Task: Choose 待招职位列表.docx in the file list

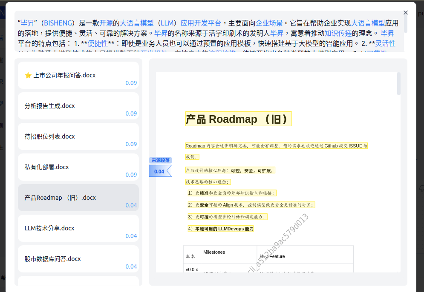Action: pyautogui.click(x=78, y=136)
